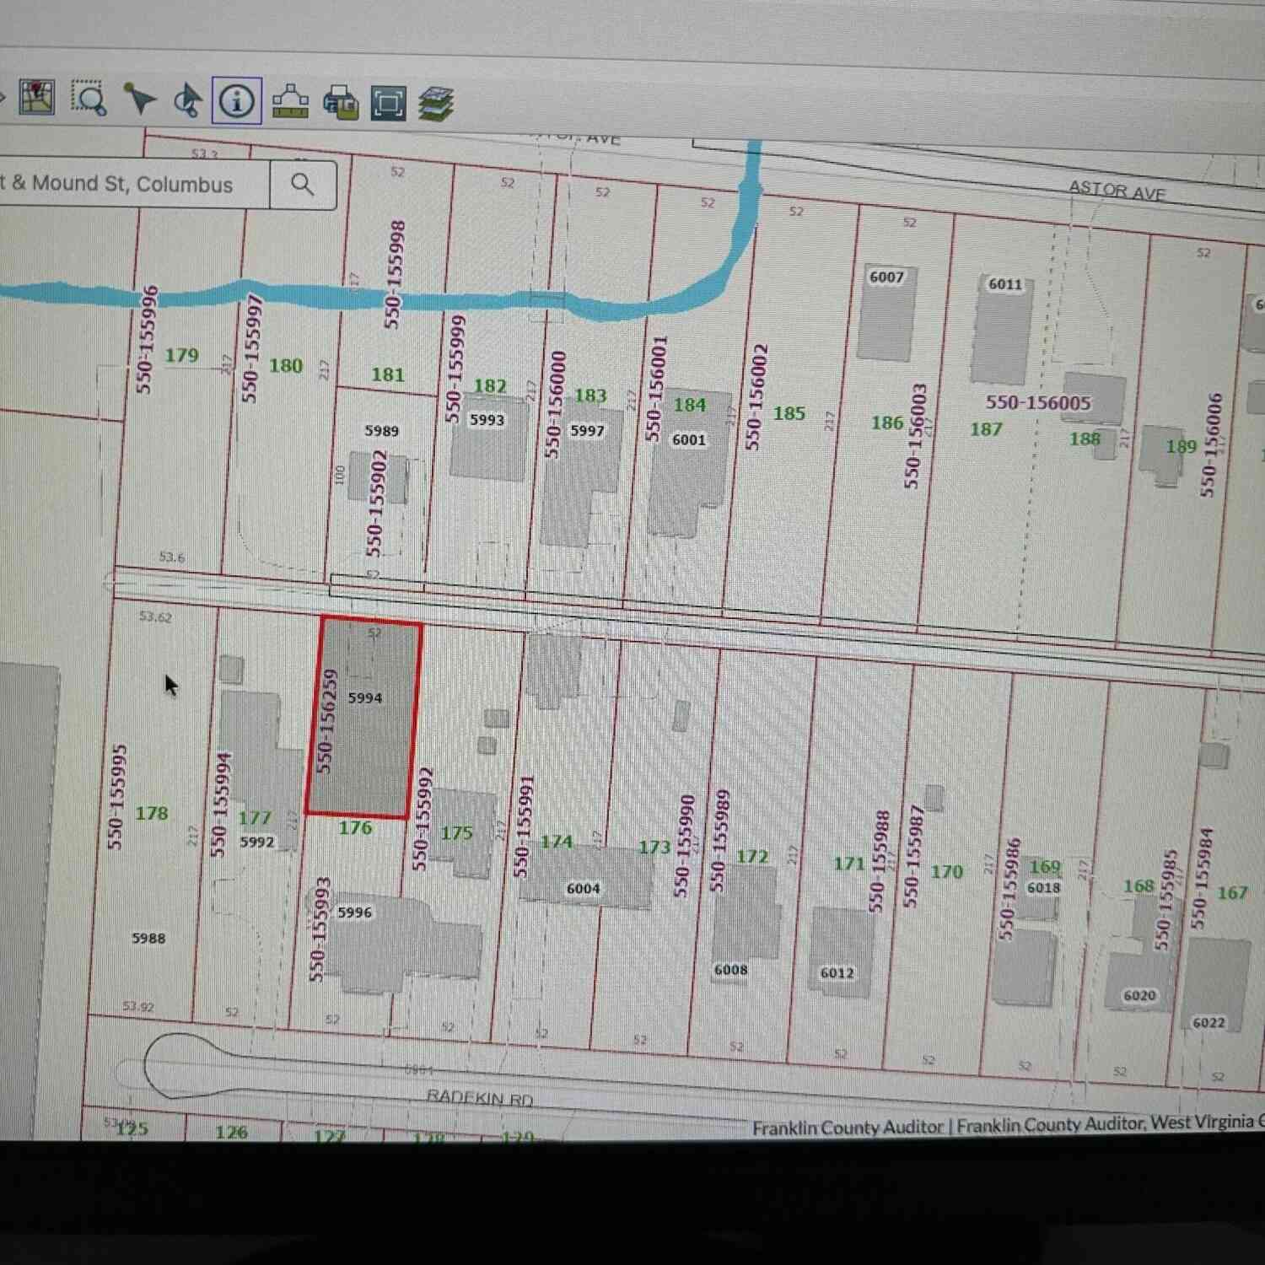This screenshot has width=1265, height=1265.
Task: Select the zoom-to-rectangle magnifier tool
Action: 89,98
